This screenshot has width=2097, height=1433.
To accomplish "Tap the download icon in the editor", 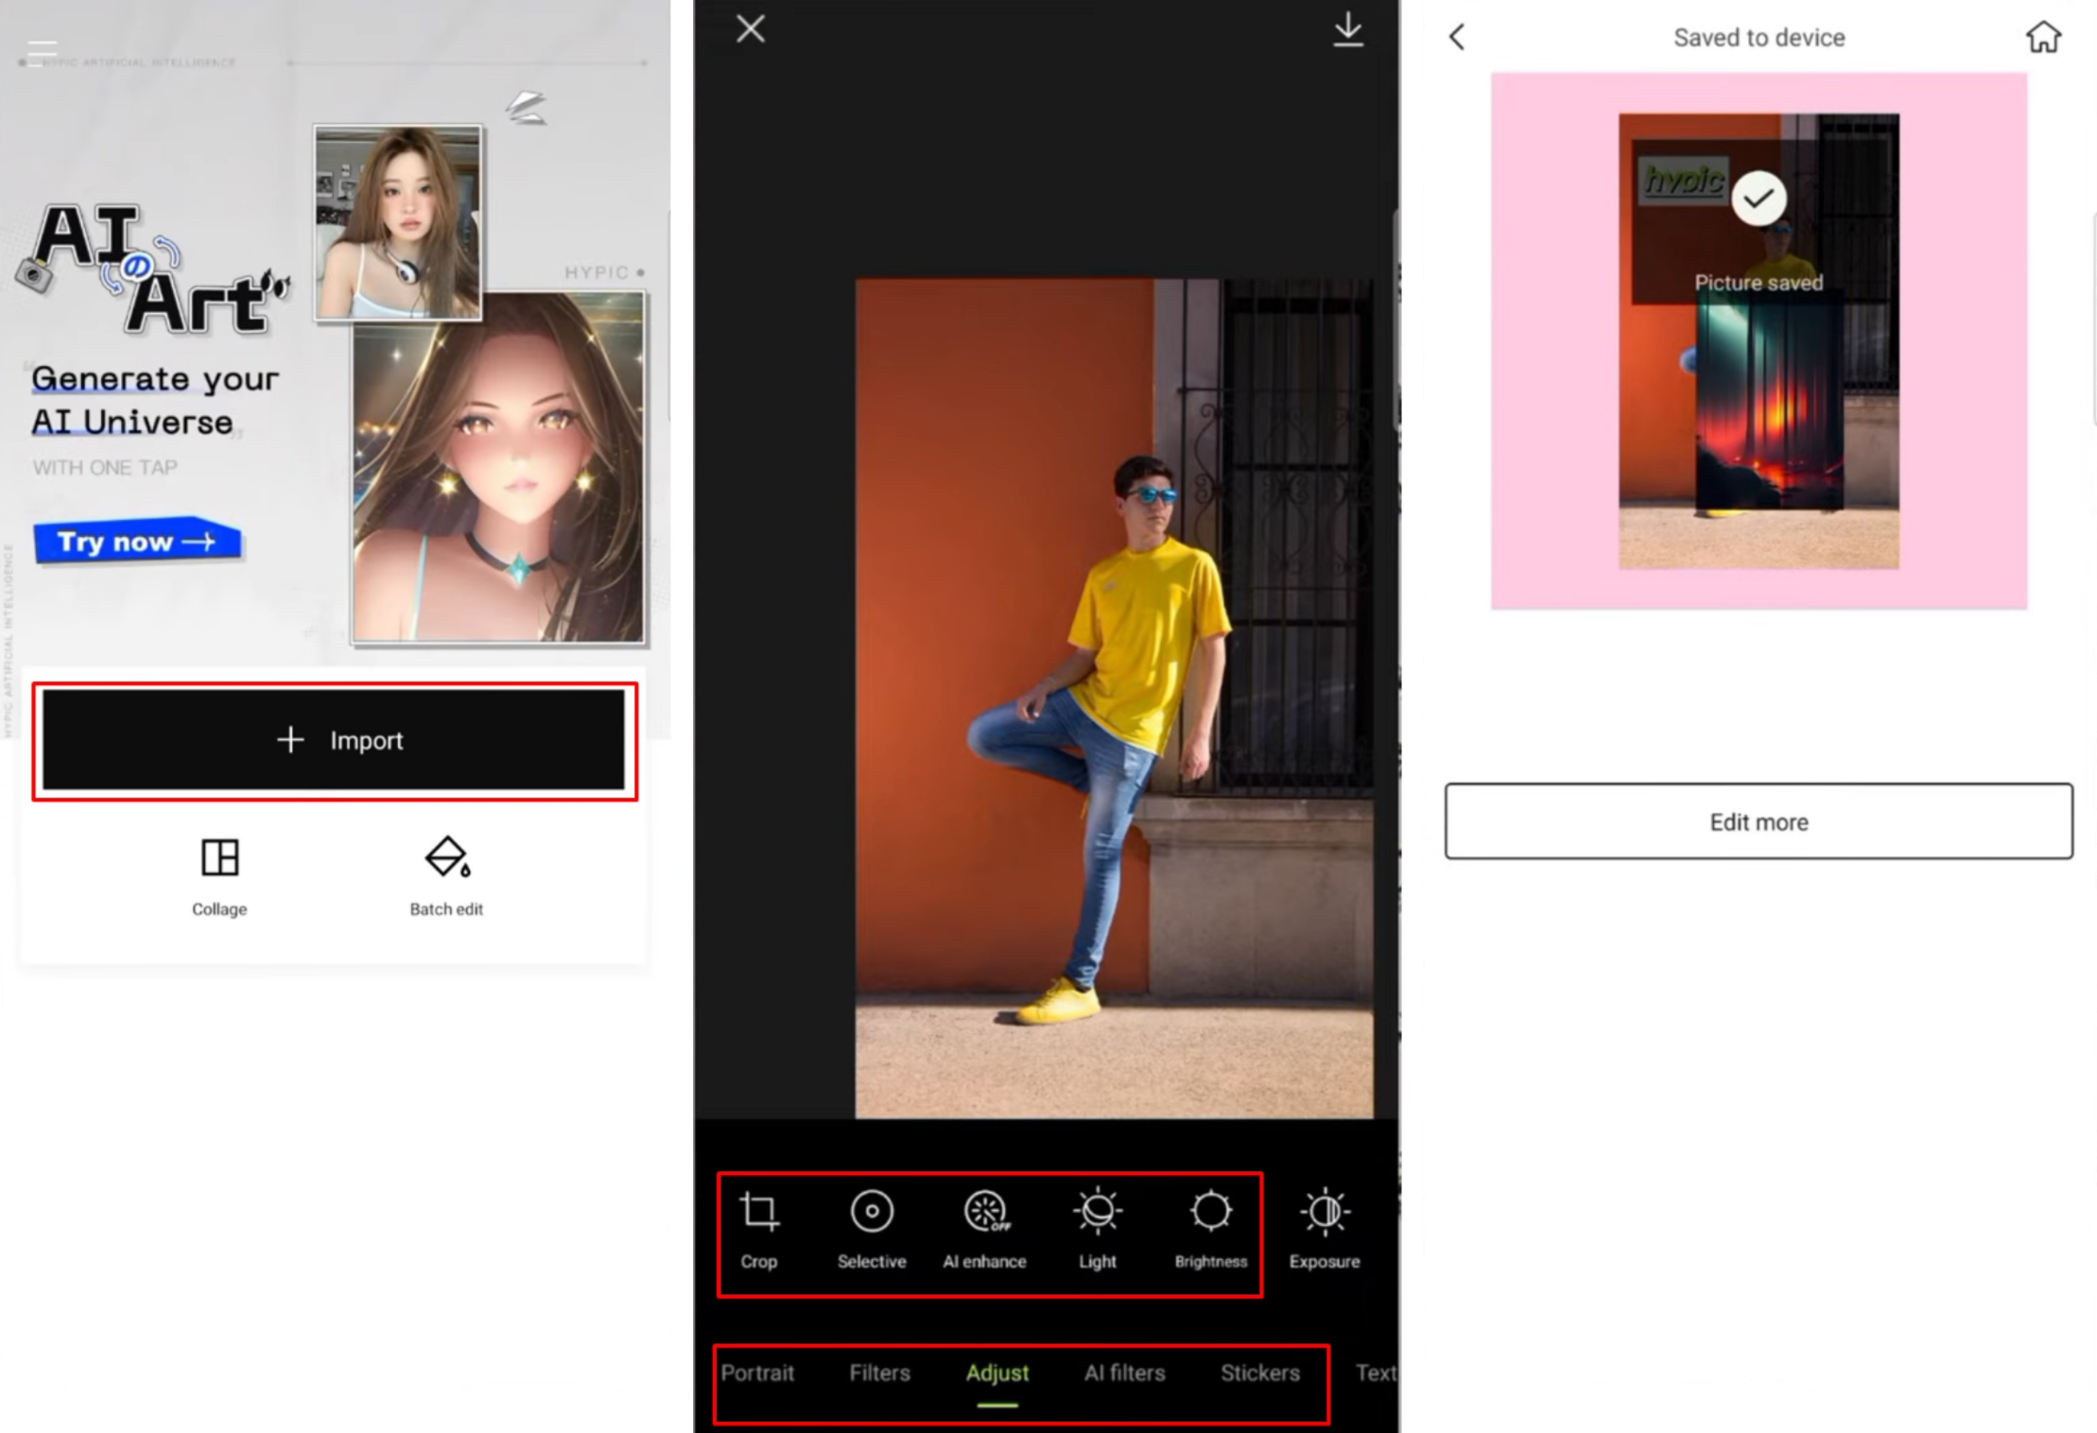I will [1348, 28].
